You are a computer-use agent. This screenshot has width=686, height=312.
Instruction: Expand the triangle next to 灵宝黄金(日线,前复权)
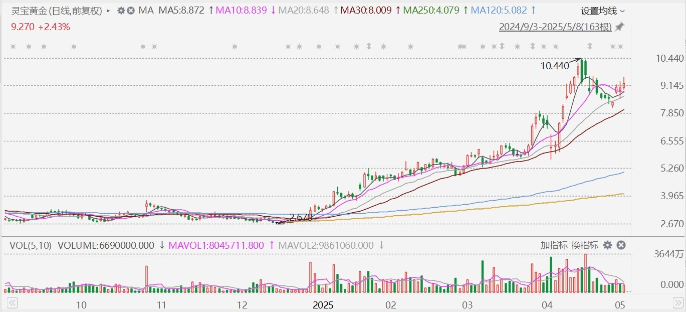point(108,11)
